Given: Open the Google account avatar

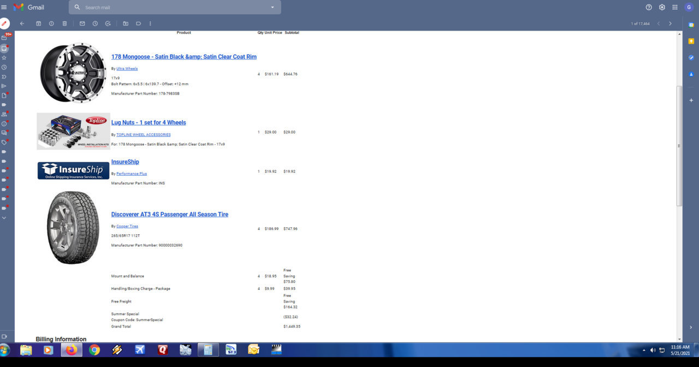Looking at the screenshot, I should tap(689, 7).
